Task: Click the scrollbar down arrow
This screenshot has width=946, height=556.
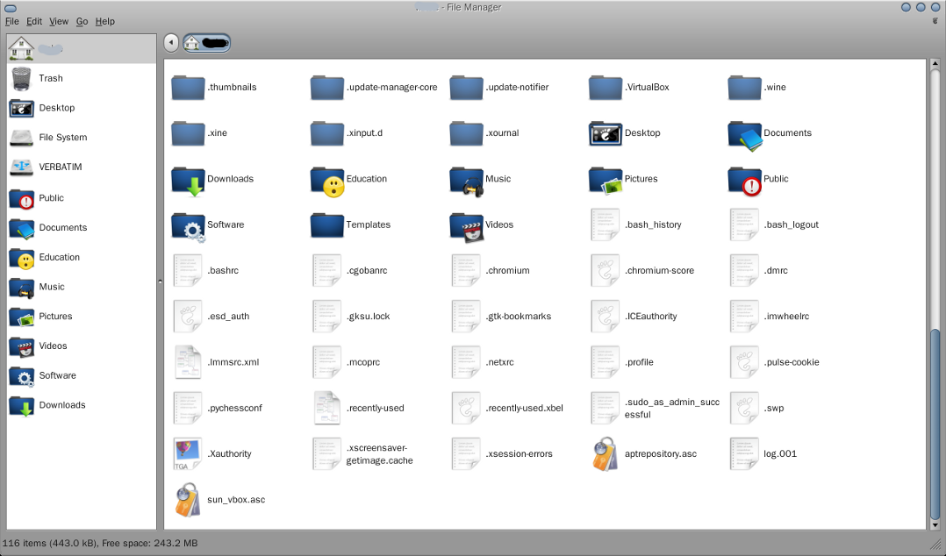Action: [935, 525]
